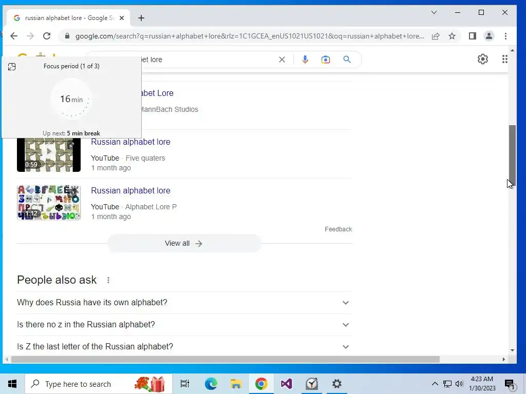526x394 pixels.
Task: Expand 'Is there no z in the Russian alphabet?'
Action: click(184, 325)
